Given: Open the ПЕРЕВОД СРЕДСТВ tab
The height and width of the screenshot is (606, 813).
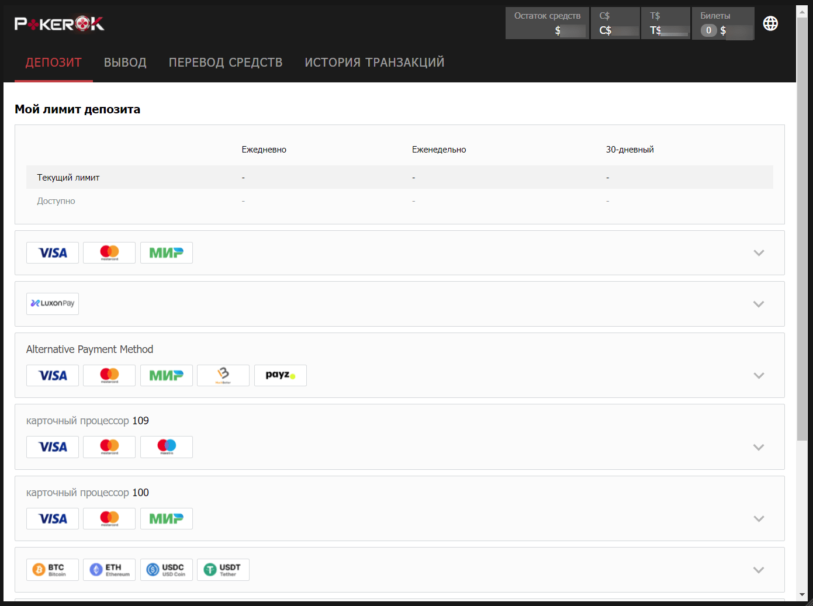Looking at the screenshot, I should point(226,63).
